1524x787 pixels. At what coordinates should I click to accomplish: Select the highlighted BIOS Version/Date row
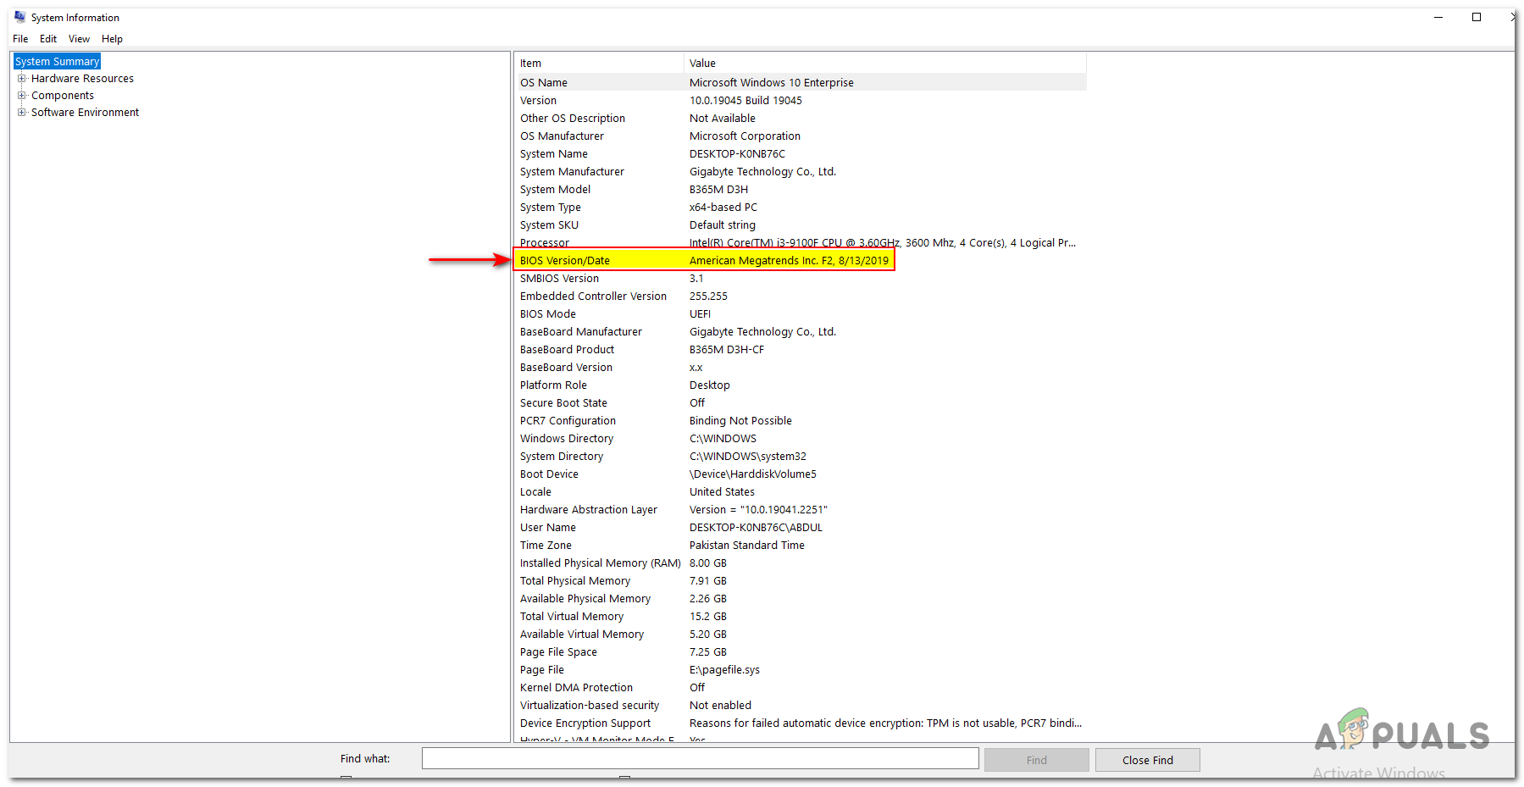(703, 260)
